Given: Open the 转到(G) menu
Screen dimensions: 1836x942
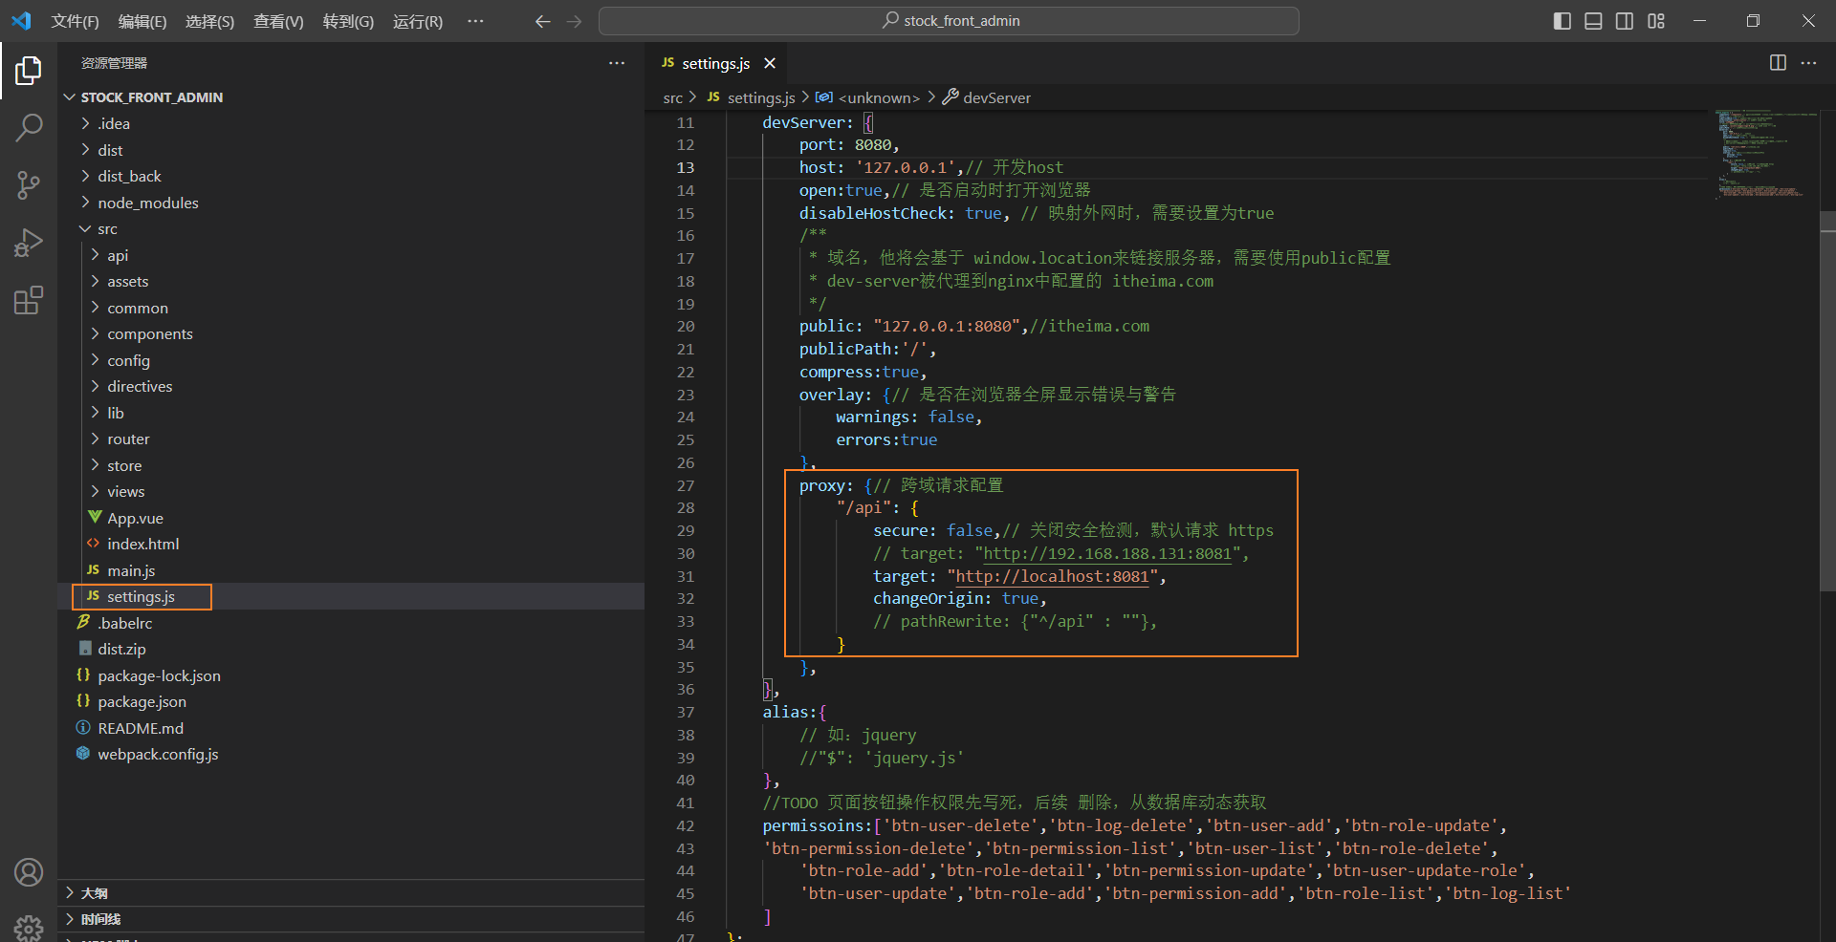Looking at the screenshot, I should coord(348,21).
